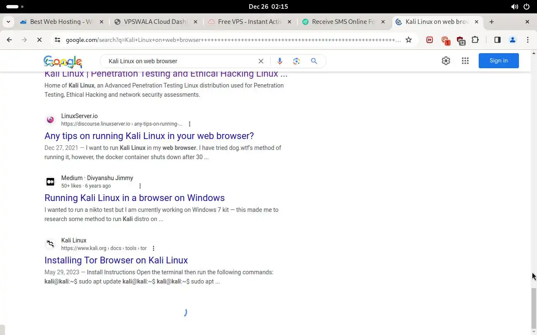Screen dimensions: 537x335
Task: Open the red video downloader extension icon
Action: (x=430, y=40)
